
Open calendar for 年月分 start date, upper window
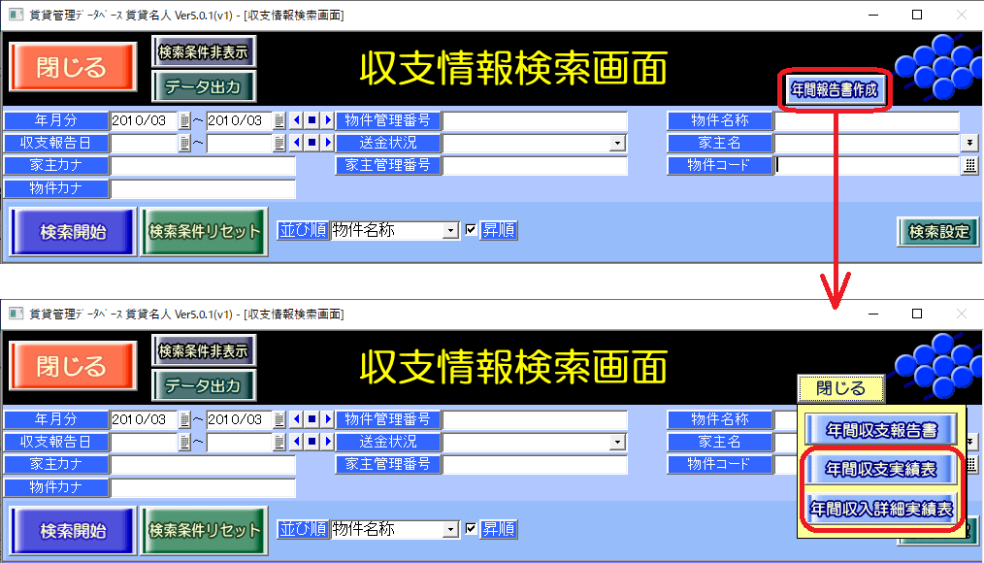point(184,120)
